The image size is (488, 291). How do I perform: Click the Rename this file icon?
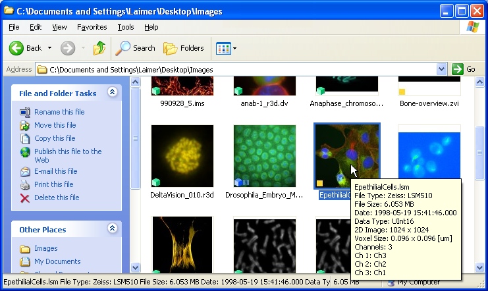[25, 112]
